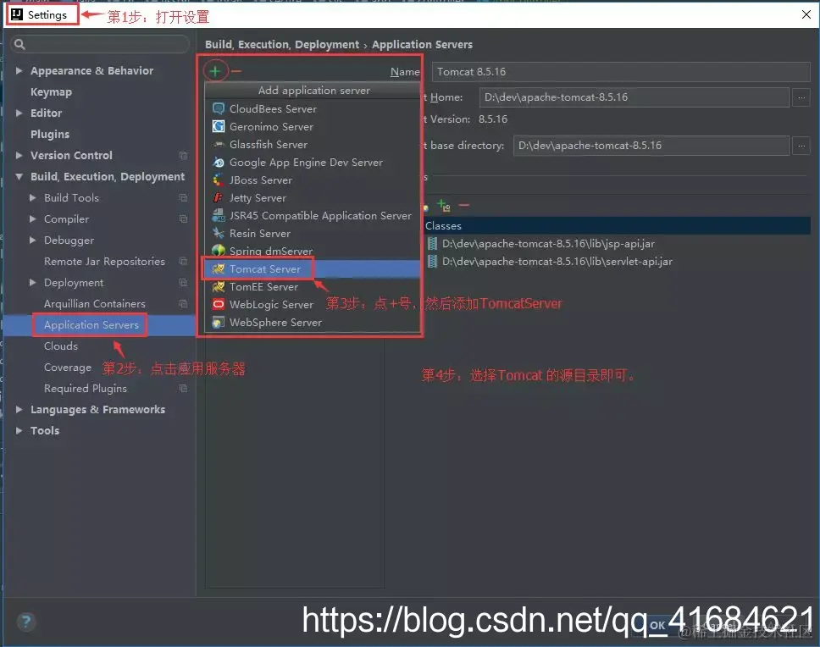
Task: Click the Tomcat base directory field
Action: click(651, 146)
